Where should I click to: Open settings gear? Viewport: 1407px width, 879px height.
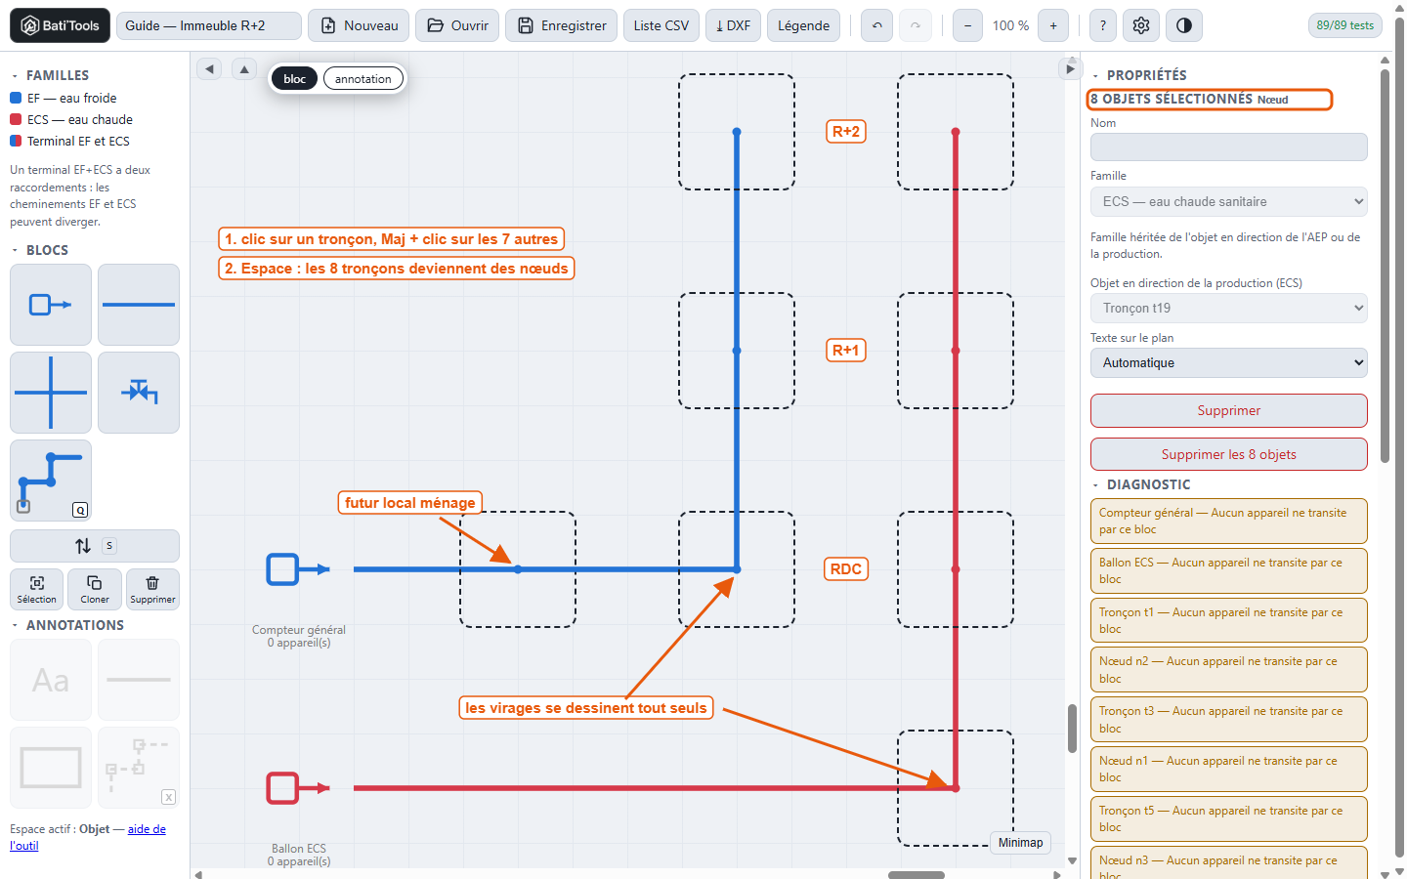click(1141, 25)
